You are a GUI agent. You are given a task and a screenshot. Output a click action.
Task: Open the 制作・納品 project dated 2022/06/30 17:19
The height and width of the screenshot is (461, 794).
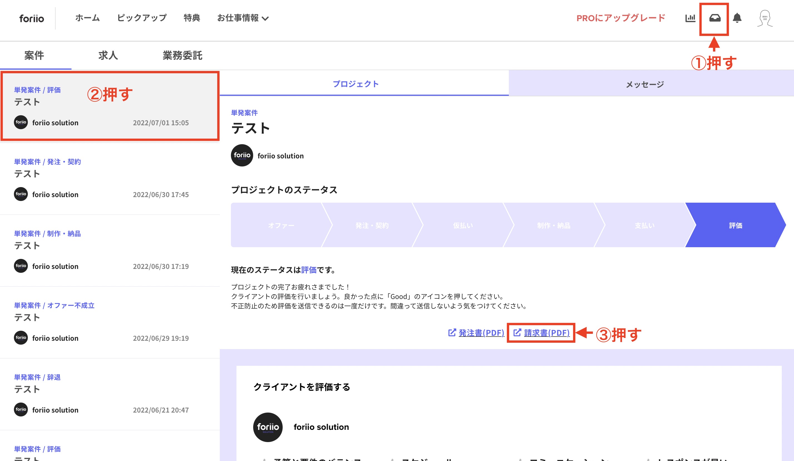click(110, 251)
